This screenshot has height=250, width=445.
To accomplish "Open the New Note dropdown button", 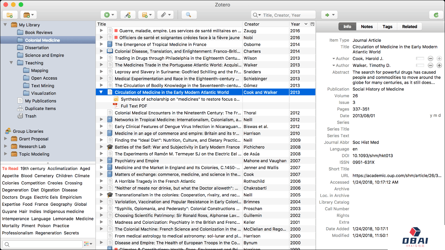I will tap(147, 15).
